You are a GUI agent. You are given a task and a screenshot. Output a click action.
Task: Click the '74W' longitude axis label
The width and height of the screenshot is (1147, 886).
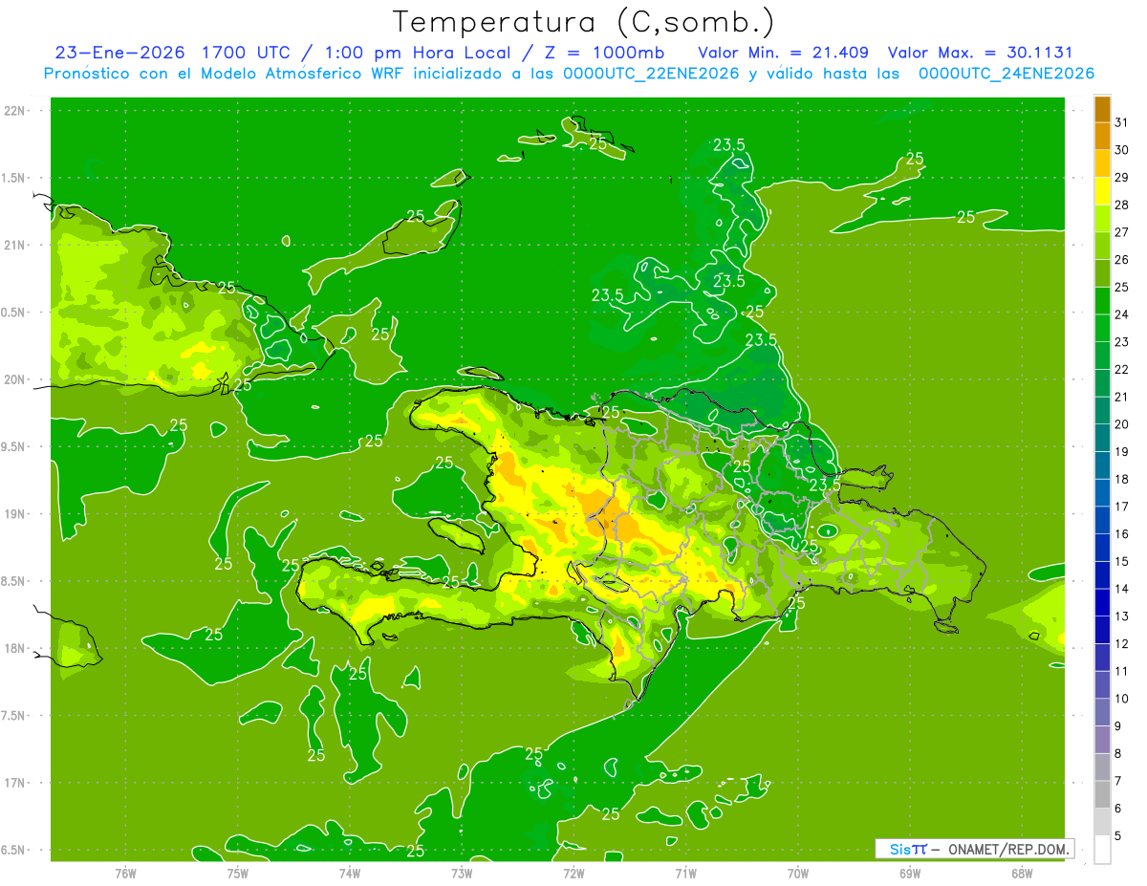click(x=350, y=873)
